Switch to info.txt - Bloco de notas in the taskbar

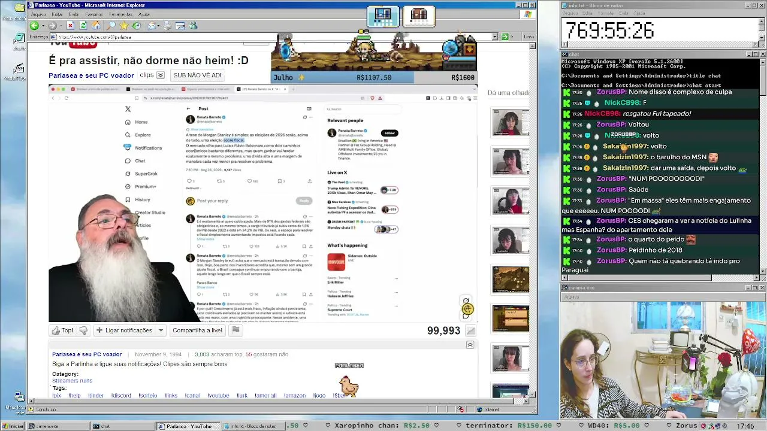coord(253,426)
